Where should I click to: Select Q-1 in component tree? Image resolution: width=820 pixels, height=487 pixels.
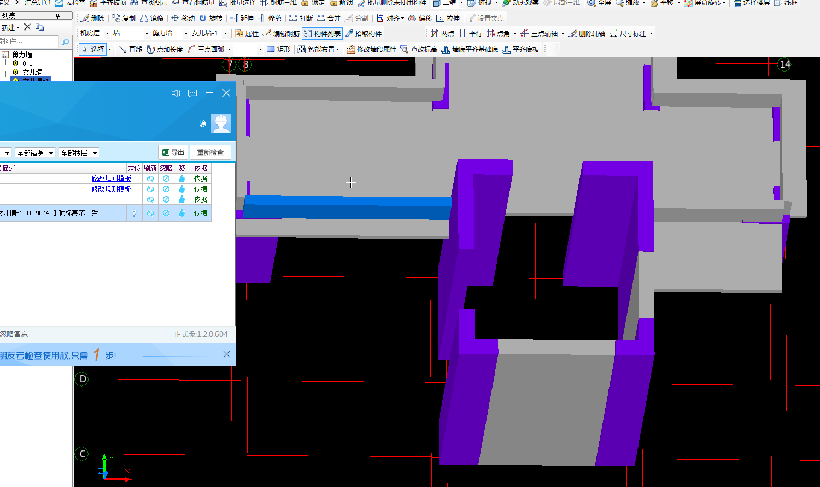(x=27, y=63)
